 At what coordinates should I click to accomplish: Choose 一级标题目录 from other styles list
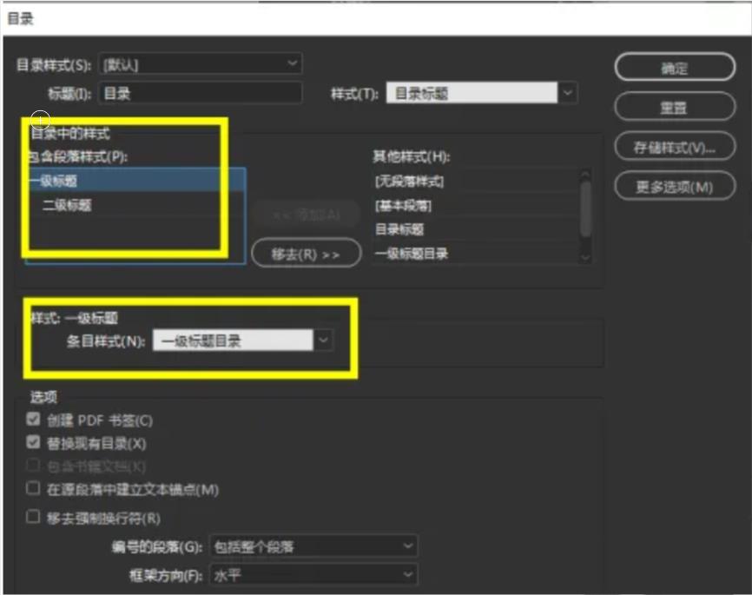click(473, 254)
